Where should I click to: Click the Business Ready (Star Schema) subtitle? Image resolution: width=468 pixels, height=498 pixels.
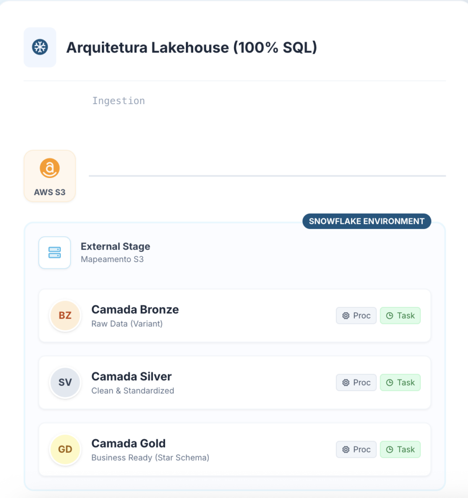(150, 458)
